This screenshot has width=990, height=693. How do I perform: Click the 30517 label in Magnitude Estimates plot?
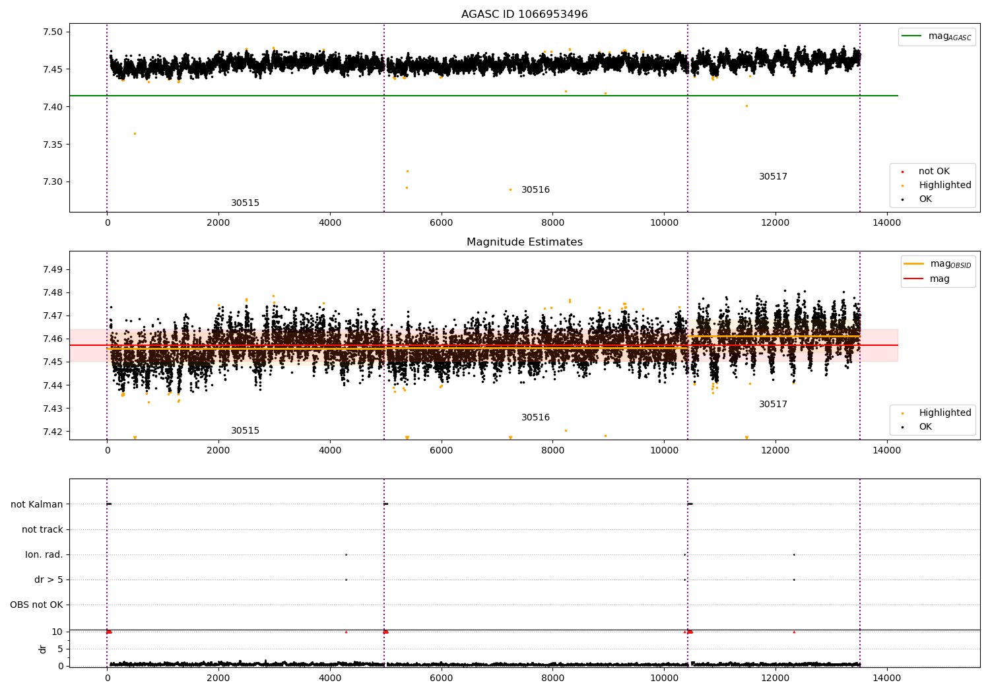[773, 405]
